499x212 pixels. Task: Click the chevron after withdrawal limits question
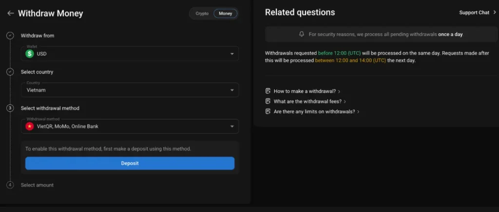[358, 112]
